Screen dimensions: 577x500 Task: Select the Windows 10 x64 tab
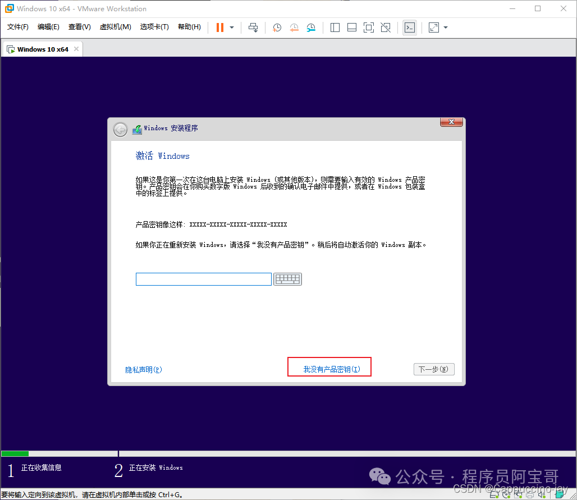click(42, 49)
